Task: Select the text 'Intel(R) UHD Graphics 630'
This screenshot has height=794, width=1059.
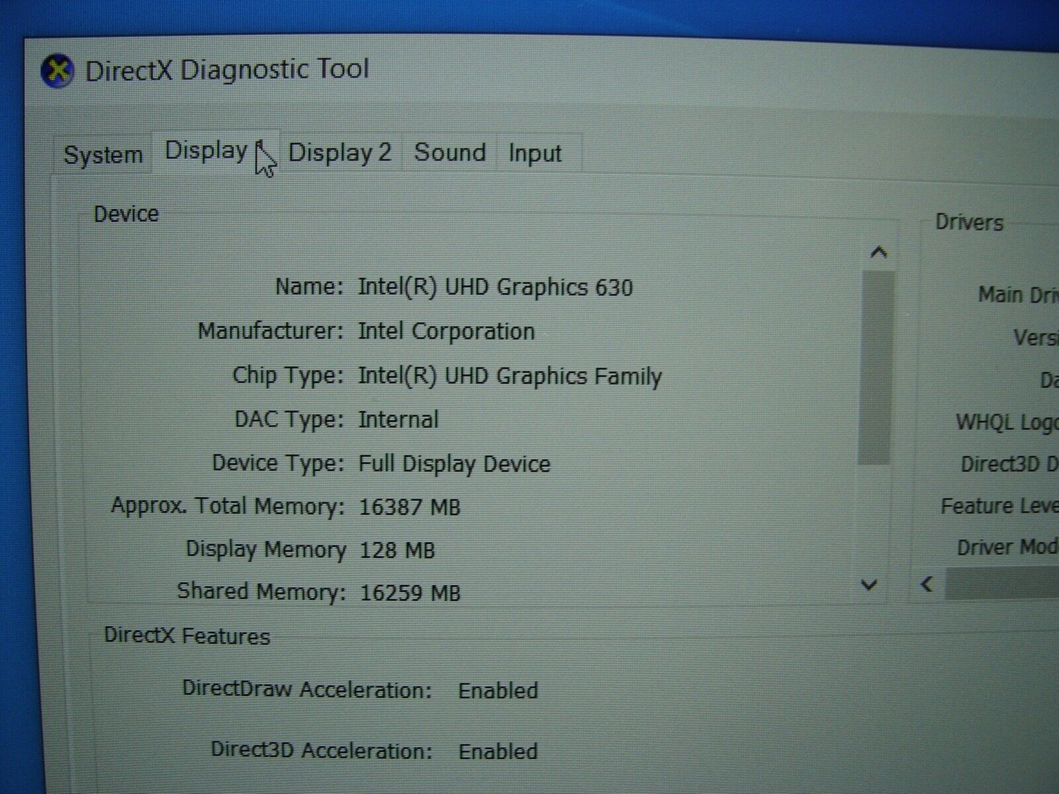Action: point(495,288)
